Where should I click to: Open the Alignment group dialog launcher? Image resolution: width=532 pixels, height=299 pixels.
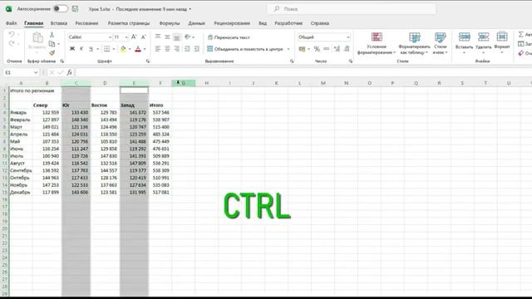click(x=292, y=61)
